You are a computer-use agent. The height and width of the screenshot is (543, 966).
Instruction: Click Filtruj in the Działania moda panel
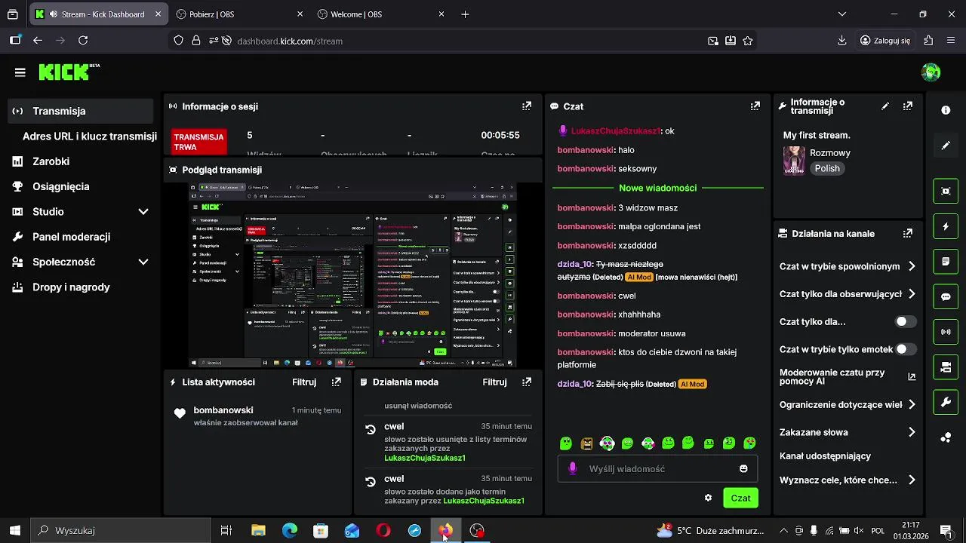tap(494, 382)
